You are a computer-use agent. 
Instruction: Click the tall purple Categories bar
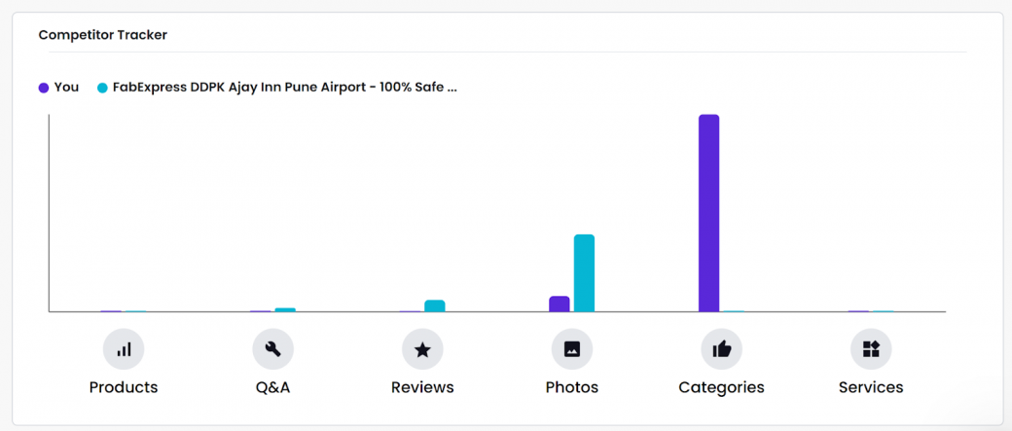[x=708, y=213]
